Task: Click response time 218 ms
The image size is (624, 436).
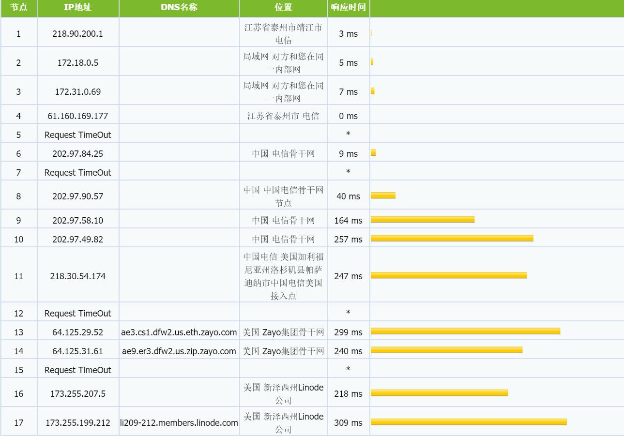Action: pyautogui.click(x=349, y=394)
